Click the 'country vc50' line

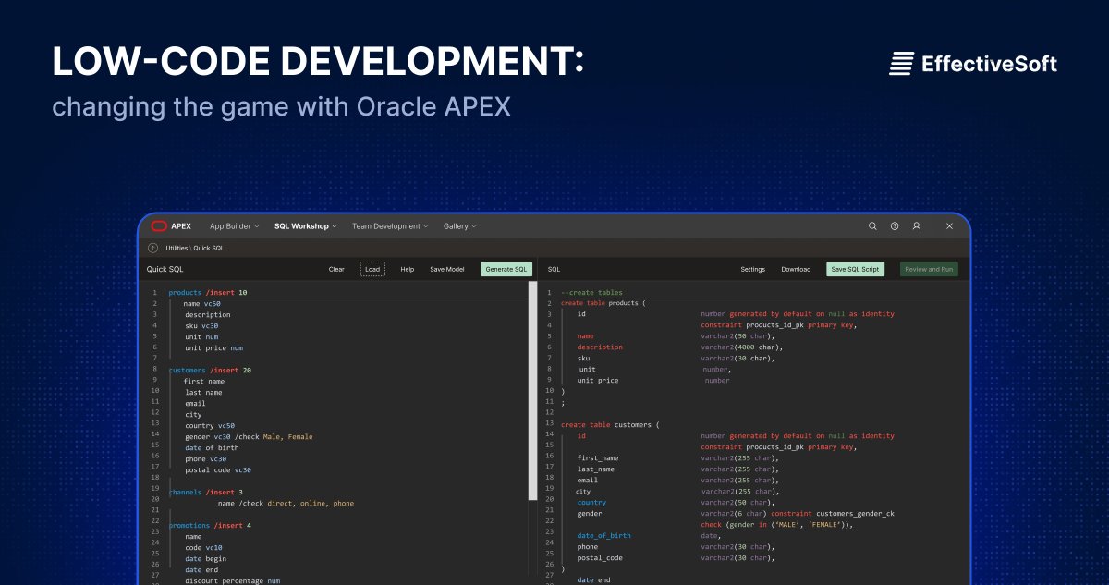[x=210, y=425]
